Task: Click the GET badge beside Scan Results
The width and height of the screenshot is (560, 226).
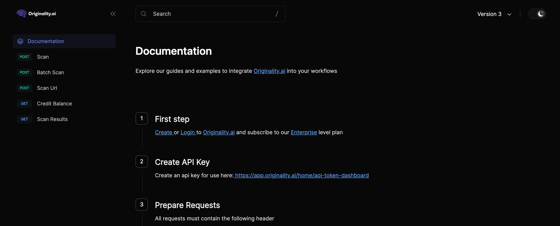Action: click(x=24, y=119)
